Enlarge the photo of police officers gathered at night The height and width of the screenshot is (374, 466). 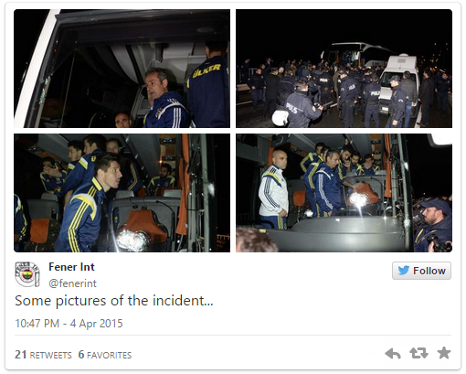pyautogui.click(x=344, y=69)
